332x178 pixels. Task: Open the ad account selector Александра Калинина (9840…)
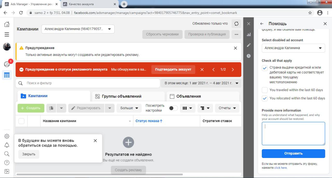coord(78,29)
